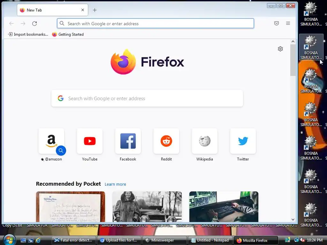
Task: Click the muted volume tray icon
Action: [302, 240]
